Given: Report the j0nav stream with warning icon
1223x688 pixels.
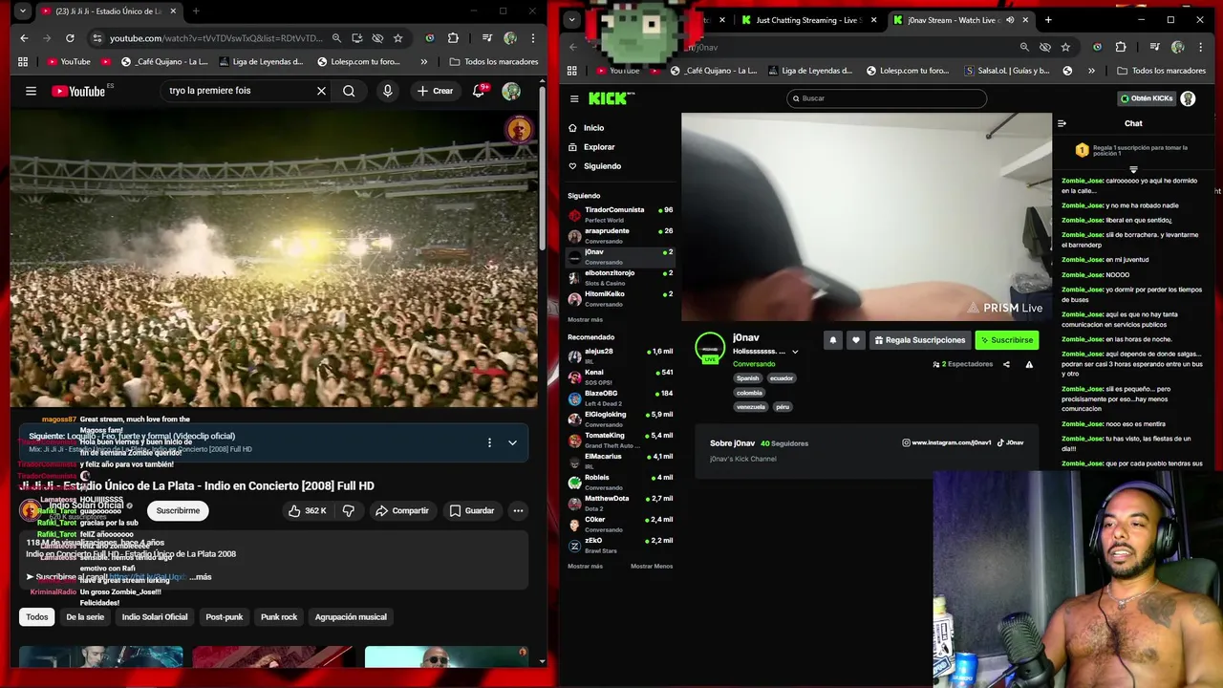Looking at the screenshot, I should point(1029,364).
